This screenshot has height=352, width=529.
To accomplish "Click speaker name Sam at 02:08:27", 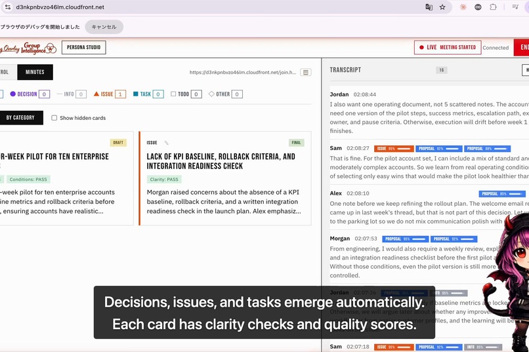I will pyautogui.click(x=335, y=148).
